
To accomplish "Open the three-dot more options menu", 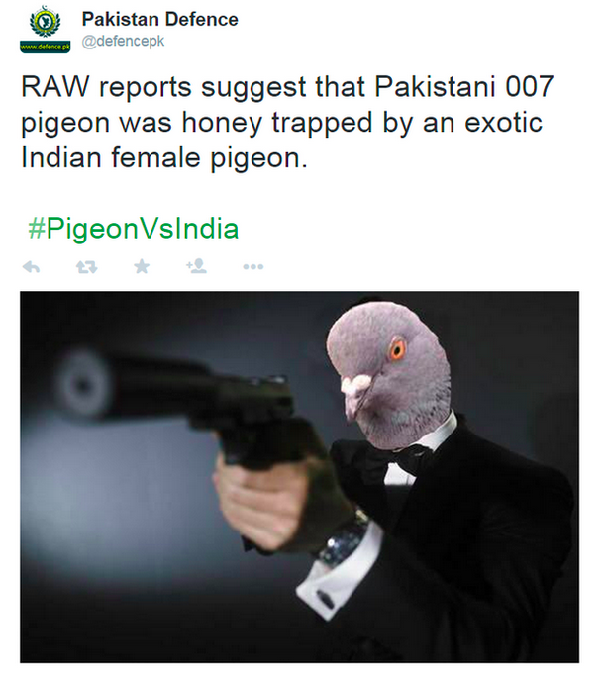I will coord(253,267).
